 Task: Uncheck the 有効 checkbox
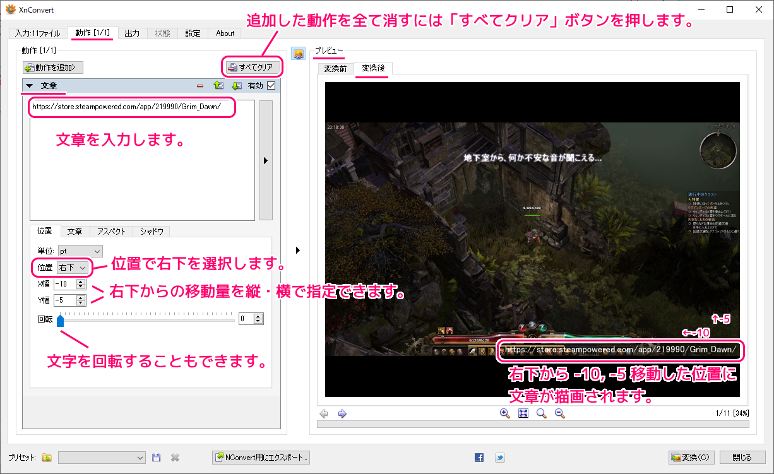point(271,86)
